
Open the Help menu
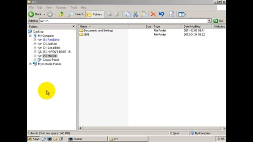[83, 7]
